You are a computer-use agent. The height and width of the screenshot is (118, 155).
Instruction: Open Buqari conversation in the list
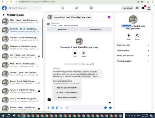point(21,82)
